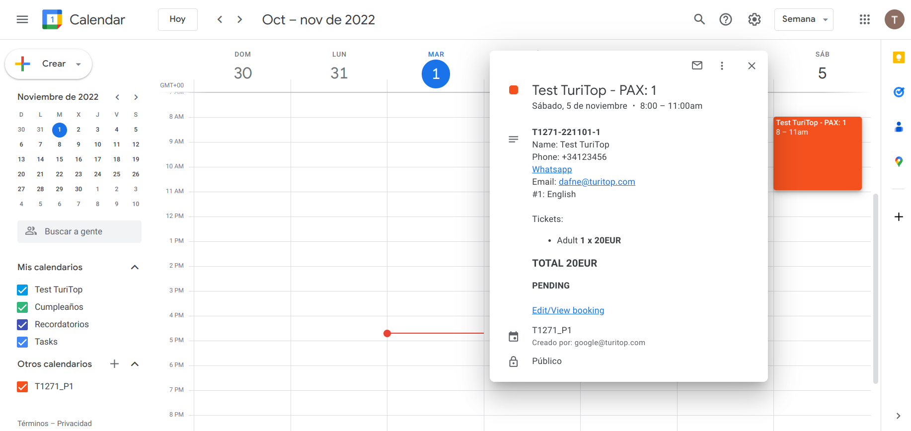Click the Hoy button
The image size is (911, 431).
tap(177, 19)
